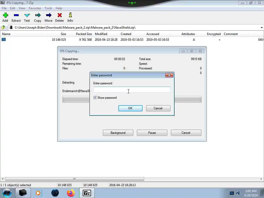Focus the Enter password text field
This screenshot has height=198, width=264.
[132, 89]
